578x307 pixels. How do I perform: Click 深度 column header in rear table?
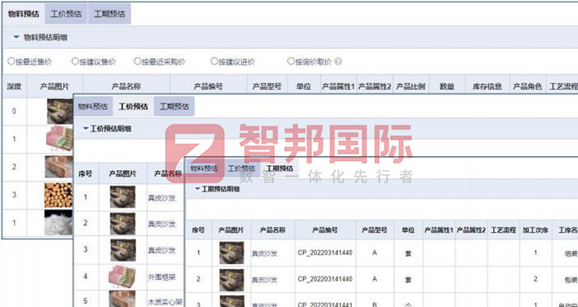pyautogui.click(x=14, y=87)
